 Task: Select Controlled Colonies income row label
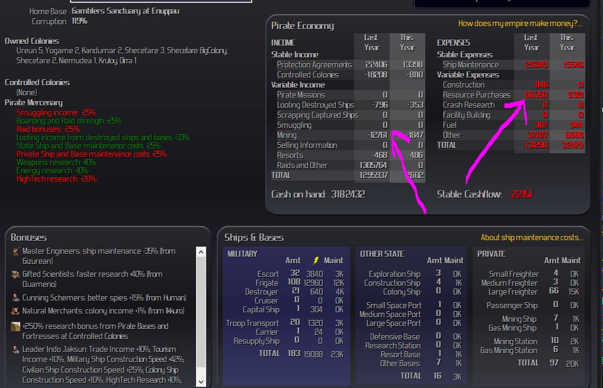(307, 75)
